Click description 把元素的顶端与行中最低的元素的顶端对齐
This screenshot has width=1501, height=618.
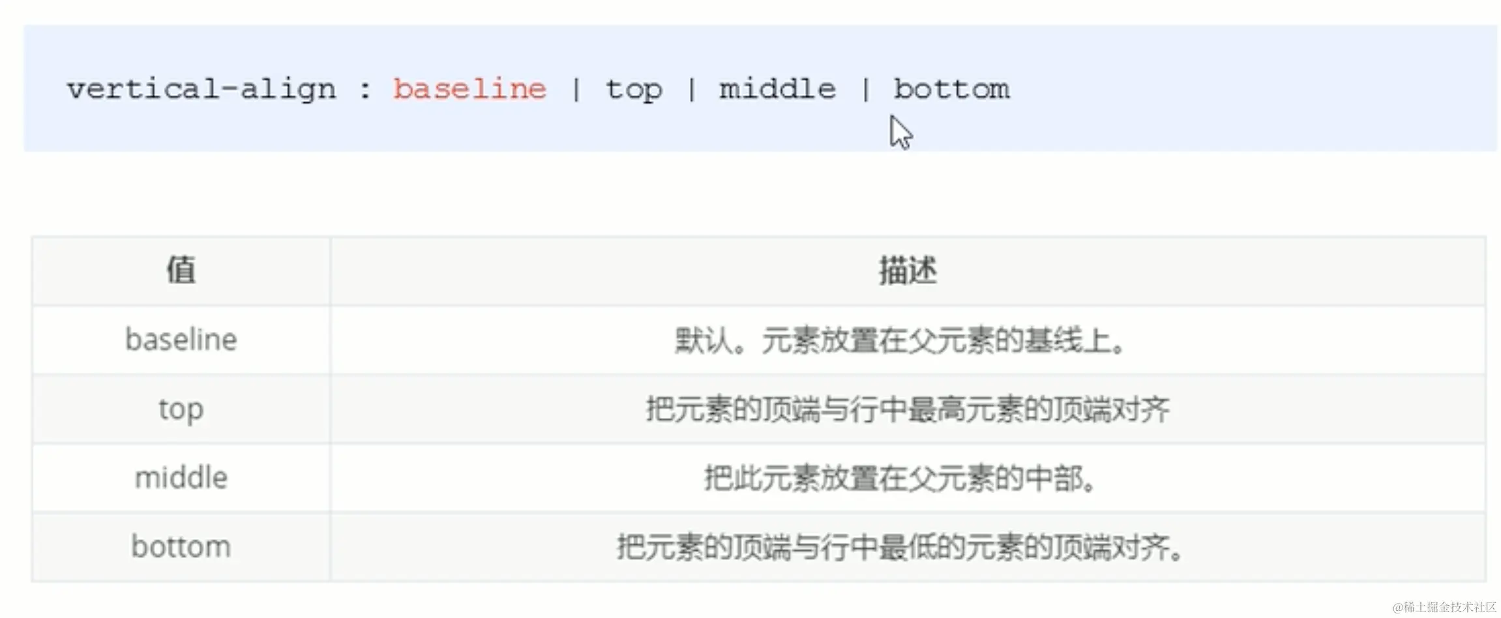[x=900, y=546]
